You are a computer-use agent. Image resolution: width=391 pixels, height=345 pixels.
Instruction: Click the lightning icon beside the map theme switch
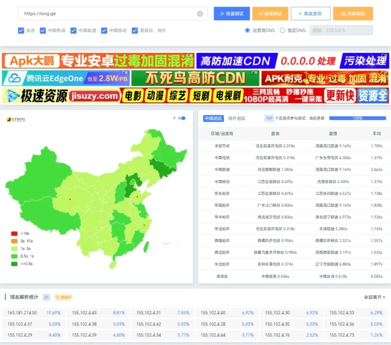pos(174,118)
